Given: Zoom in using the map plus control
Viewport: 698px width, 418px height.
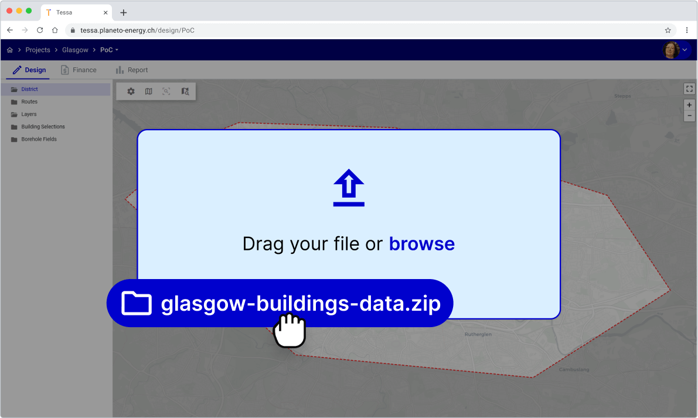Looking at the screenshot, I should (x=689, y=104).
